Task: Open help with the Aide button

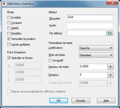Action: [x=106, y=101]
